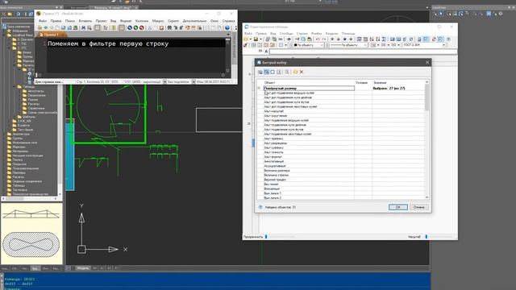Screen dimensions: 516x290
Task: Open the encoding dropdown in UltraEdit status bar
Action: (164, 81)
